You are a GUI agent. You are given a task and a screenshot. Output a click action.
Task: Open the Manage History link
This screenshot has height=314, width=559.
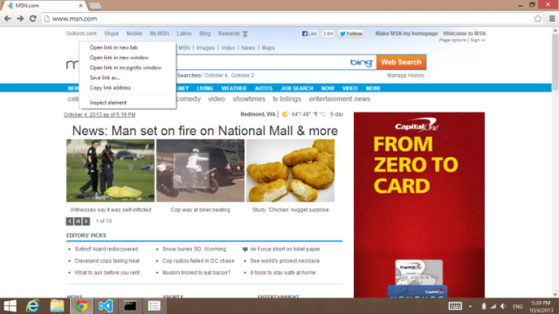[x=405, y=76]
